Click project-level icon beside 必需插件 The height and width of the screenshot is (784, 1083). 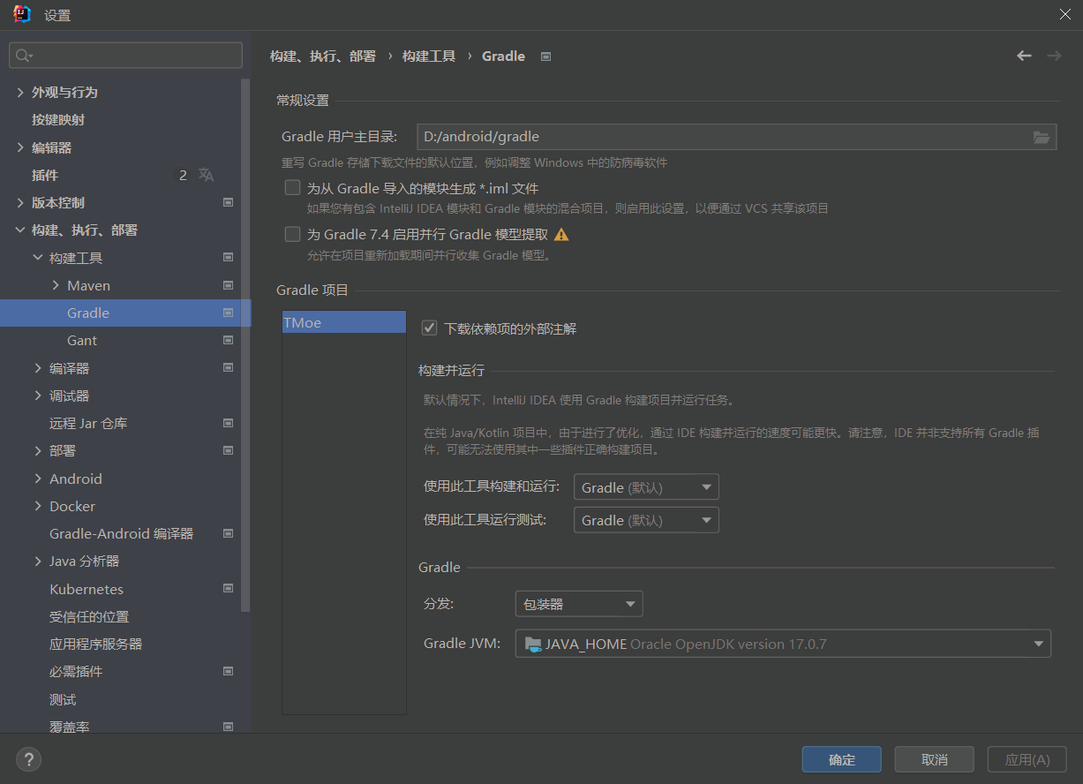coord(228,671)
